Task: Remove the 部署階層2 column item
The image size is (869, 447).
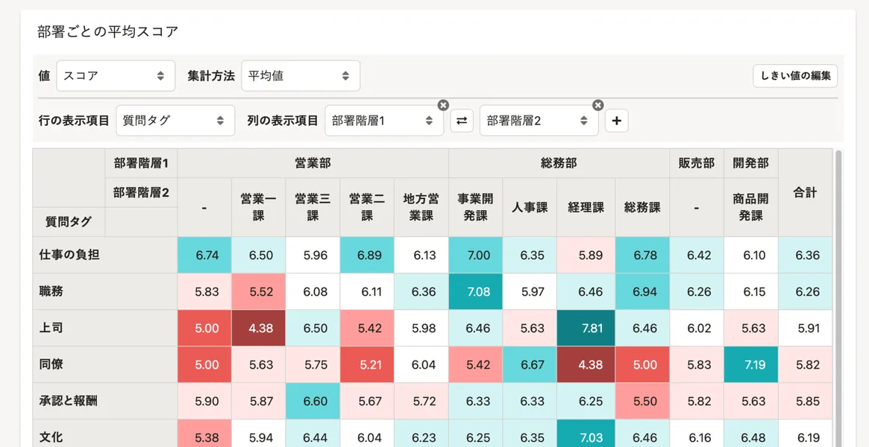Action: [597, 106]
